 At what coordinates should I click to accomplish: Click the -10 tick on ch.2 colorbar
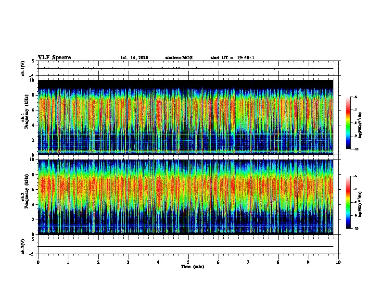click(x=356, y=229)
